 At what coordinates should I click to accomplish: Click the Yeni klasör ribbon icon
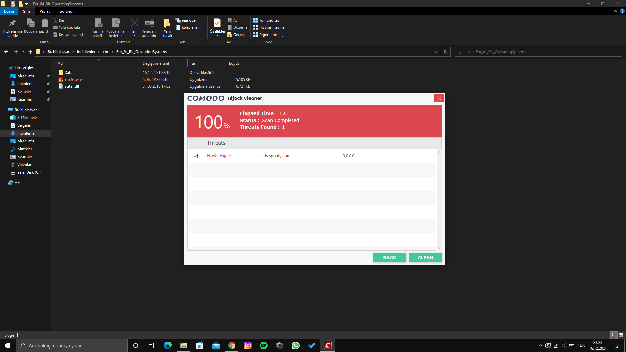tap(167, 23)
